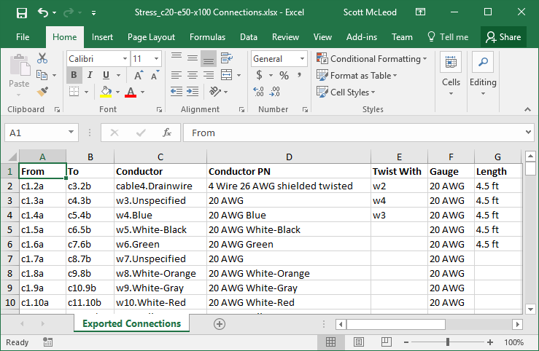Screen dimensions: 539x351
Task: Click the Cut scissors icon
Action: tap(42, 58)
